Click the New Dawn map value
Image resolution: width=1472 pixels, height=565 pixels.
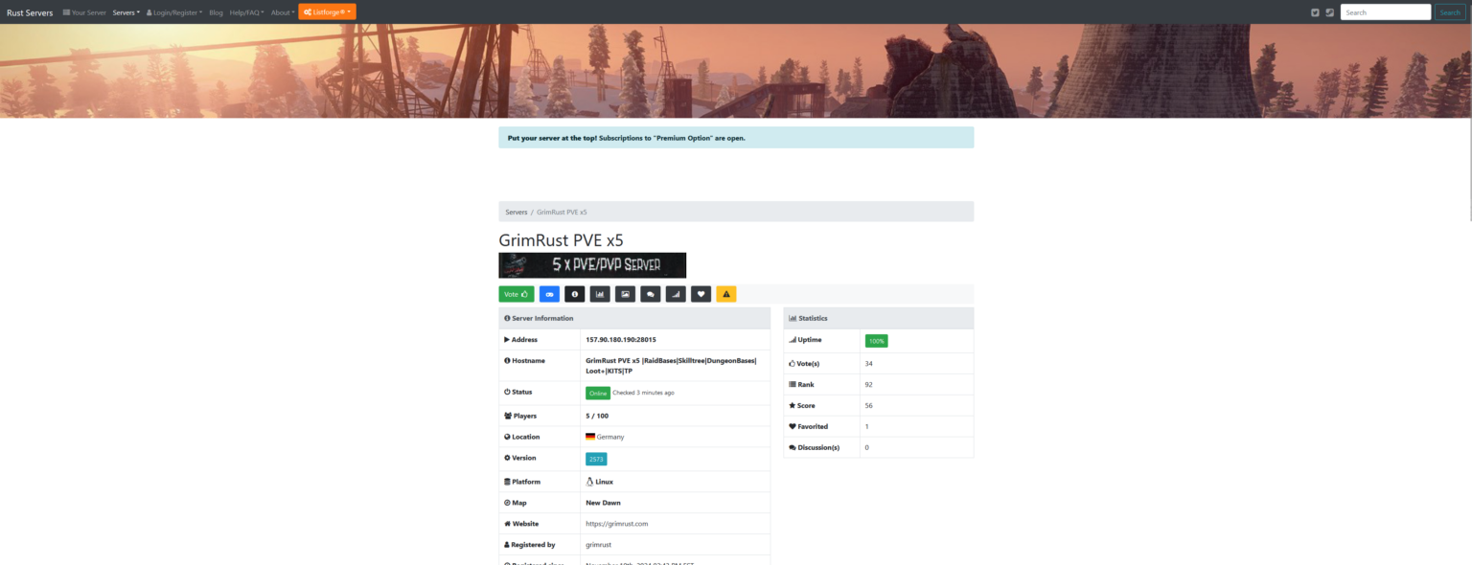[603, 503]
